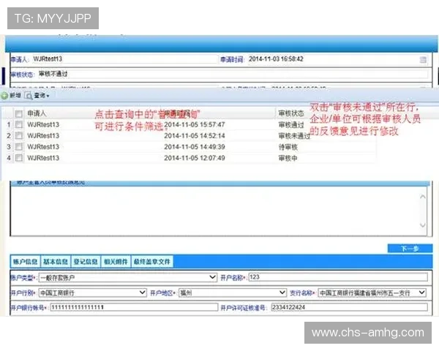This screenshot has width=439, height=351.
Task: Select the timestamp 2014-11-05 14:52:14
Action: [195, 136]
